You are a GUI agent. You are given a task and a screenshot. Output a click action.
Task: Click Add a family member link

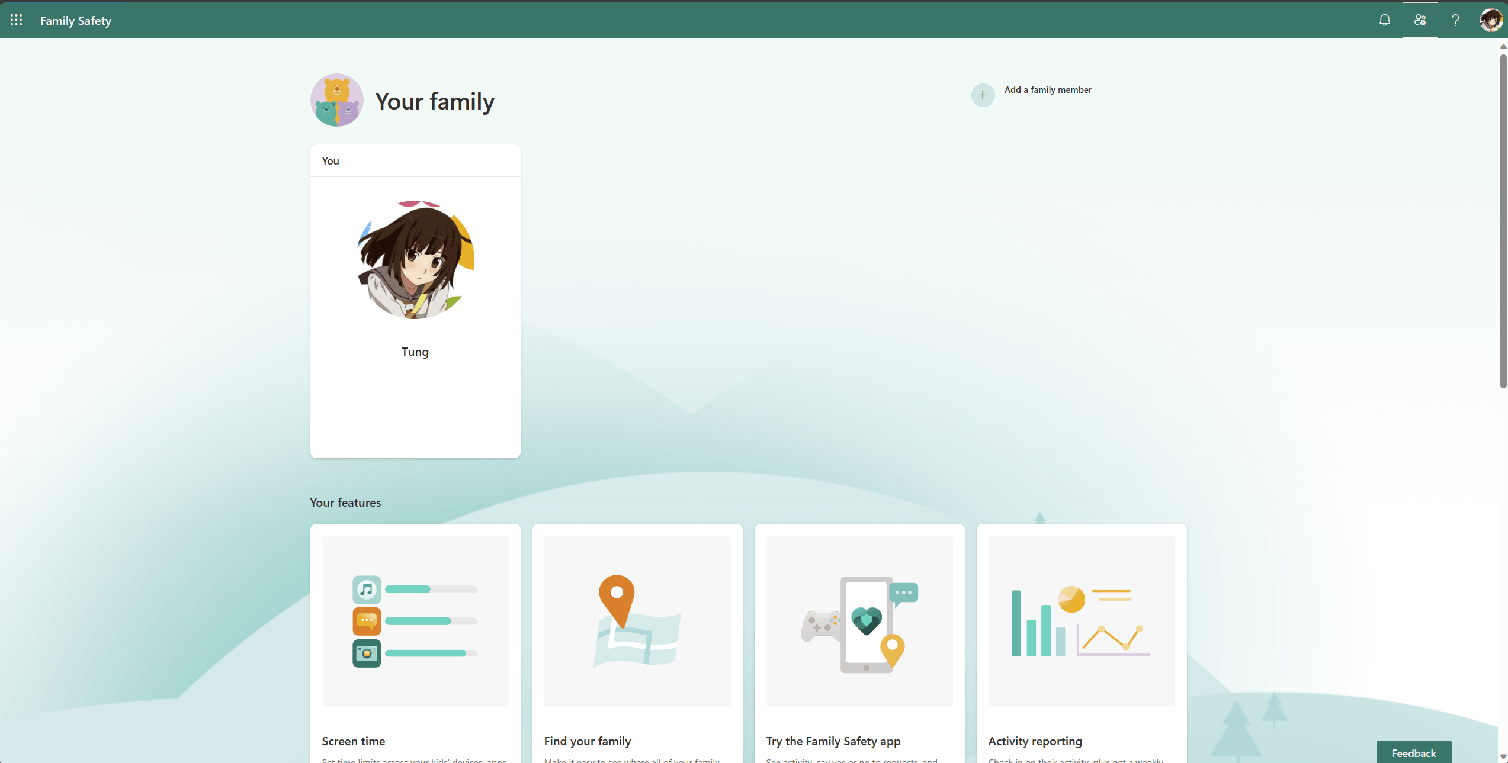[1048, 90]
